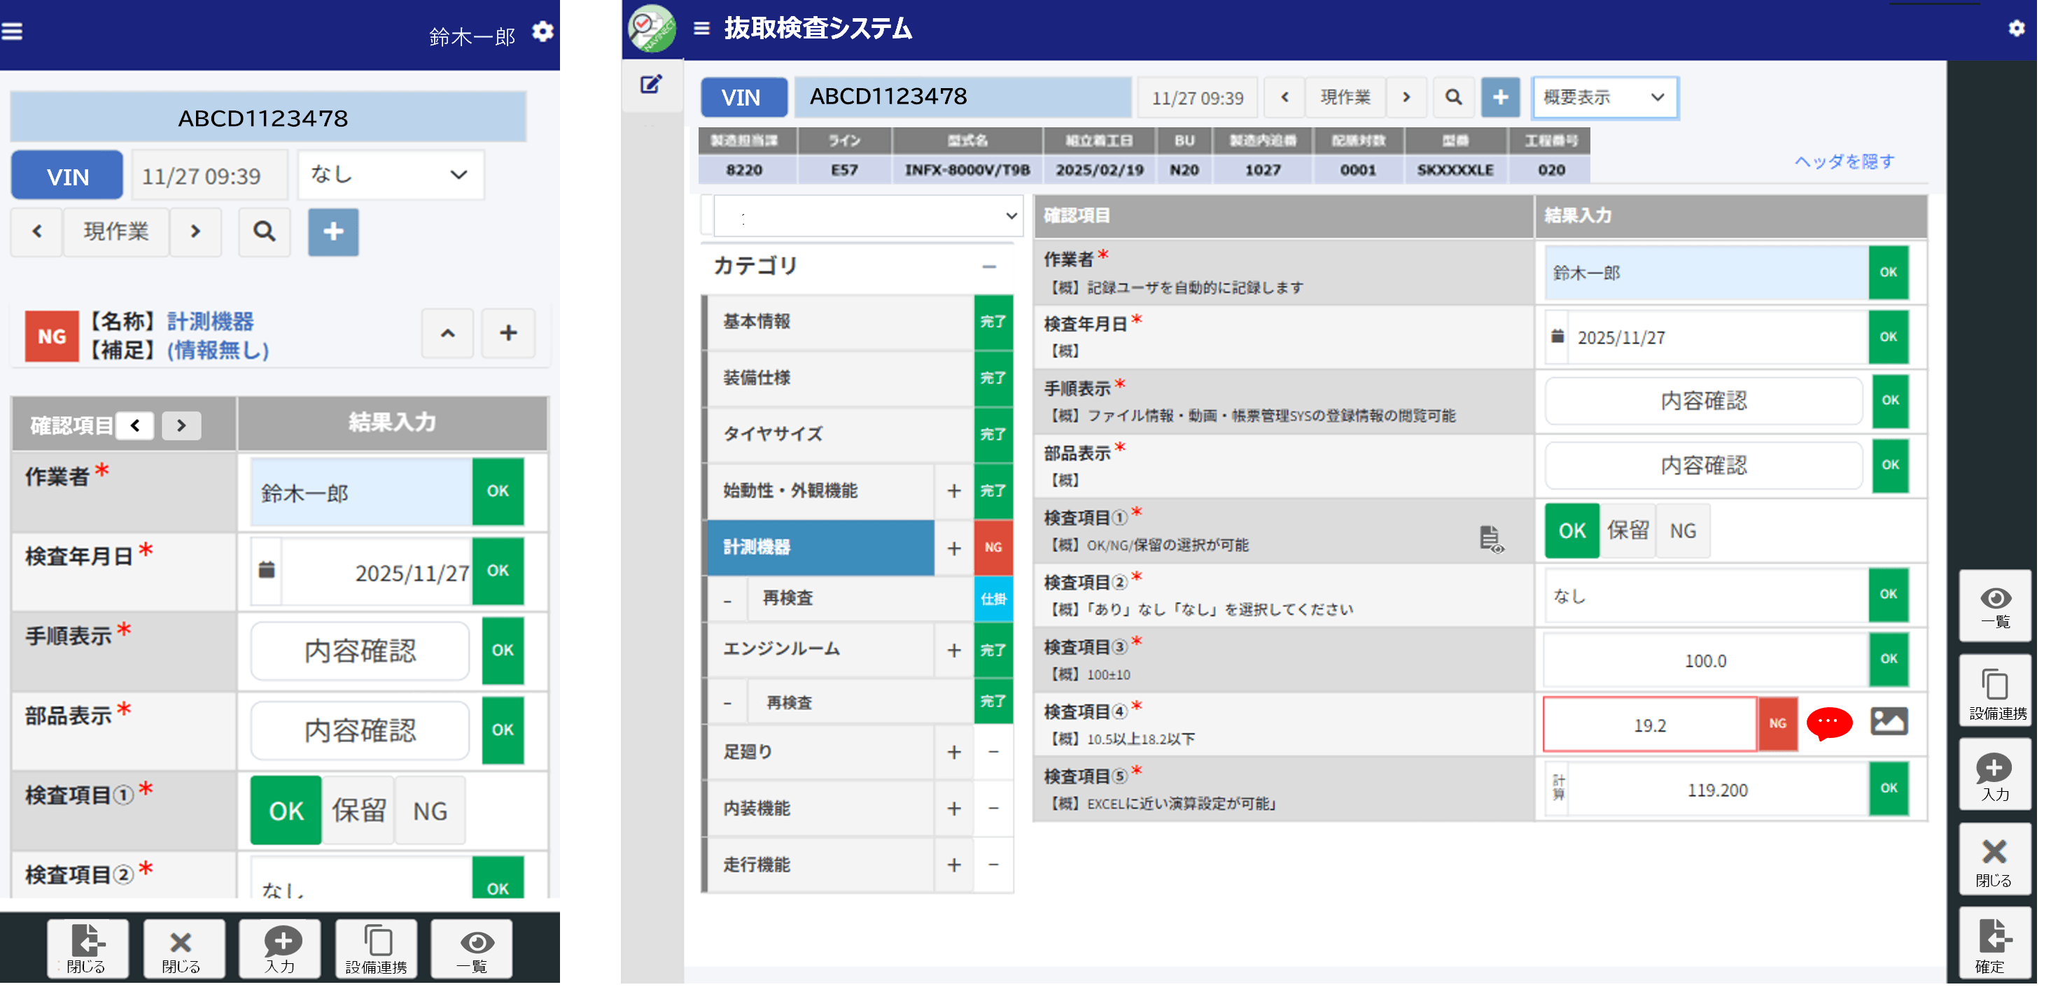Click the search magnifier in right panel

[x=1453, y=97]
